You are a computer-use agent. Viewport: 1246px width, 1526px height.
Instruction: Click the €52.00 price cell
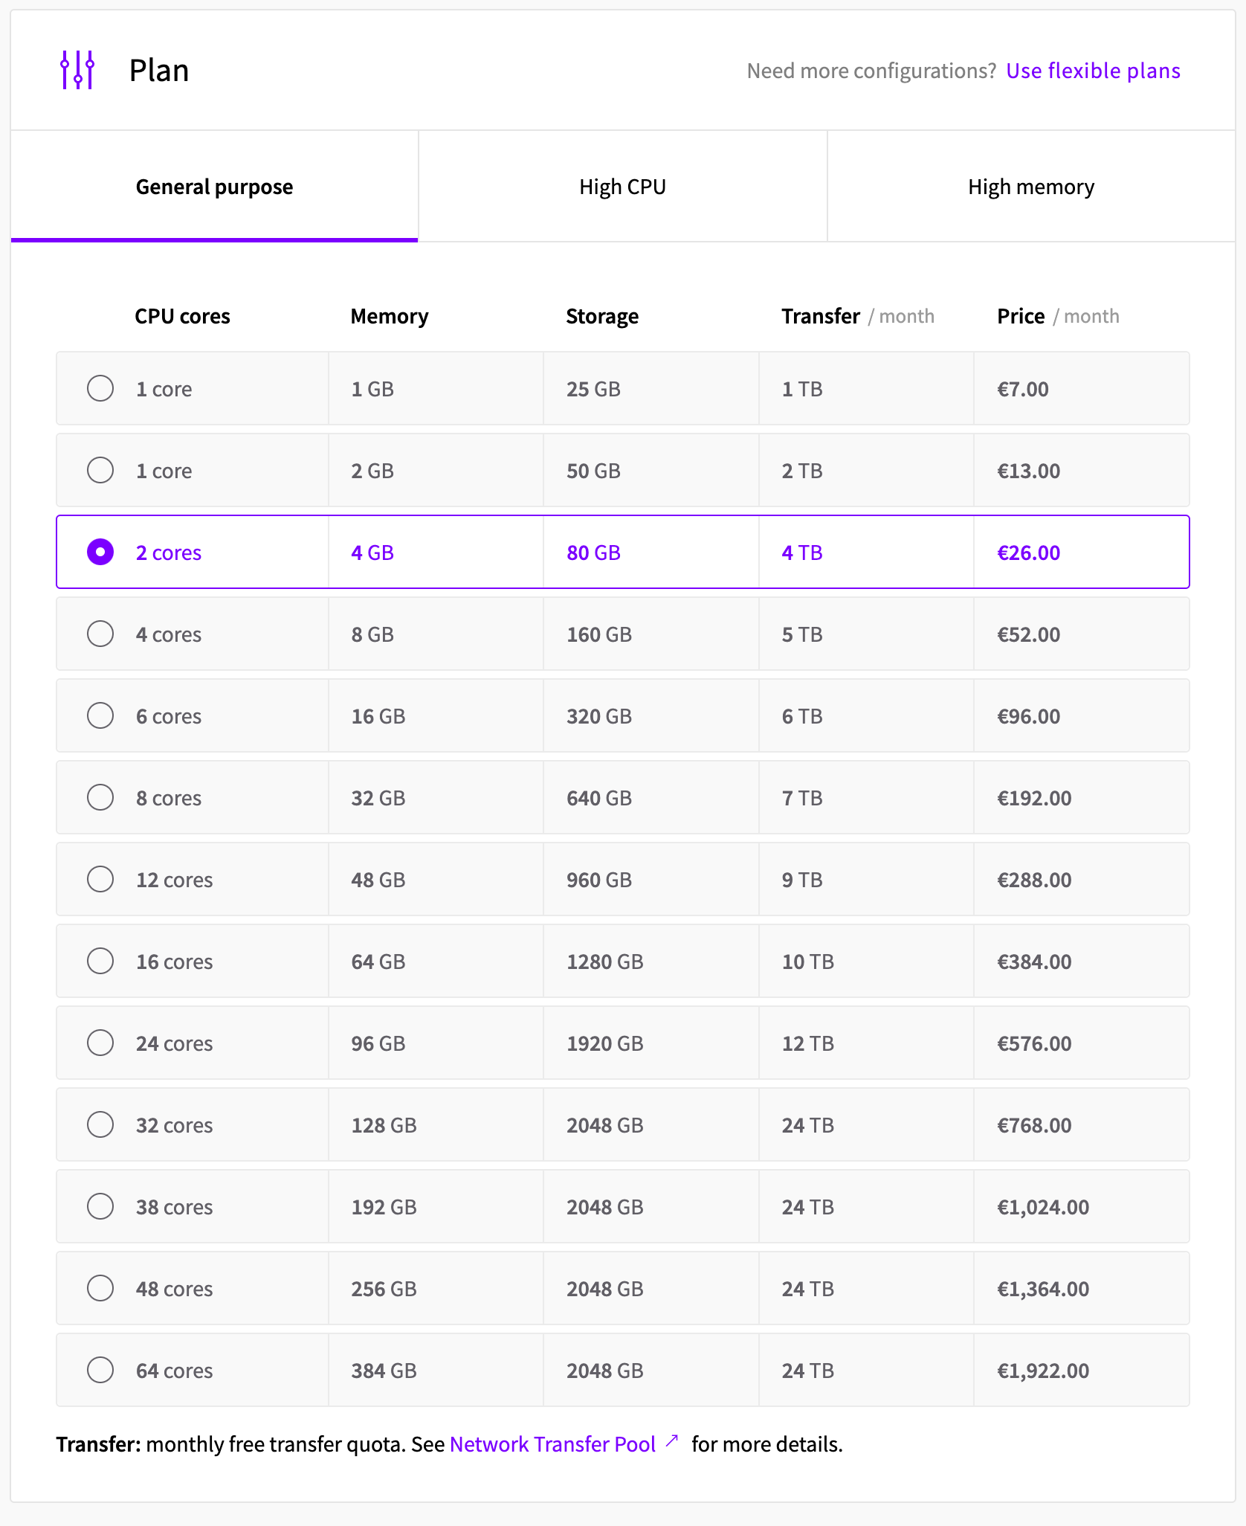pyautogui.click(x=1082, y=634)
